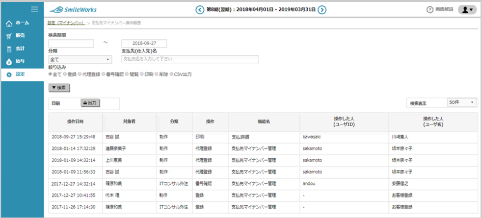Image resolution: width=482 pixels, height=218 pixels.
Task: Open the 検索表示 50件 dropdown
Action: 461,103
